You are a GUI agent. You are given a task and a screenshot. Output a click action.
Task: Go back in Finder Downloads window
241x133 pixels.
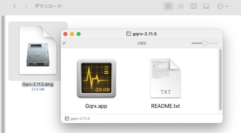pos(15,6)
